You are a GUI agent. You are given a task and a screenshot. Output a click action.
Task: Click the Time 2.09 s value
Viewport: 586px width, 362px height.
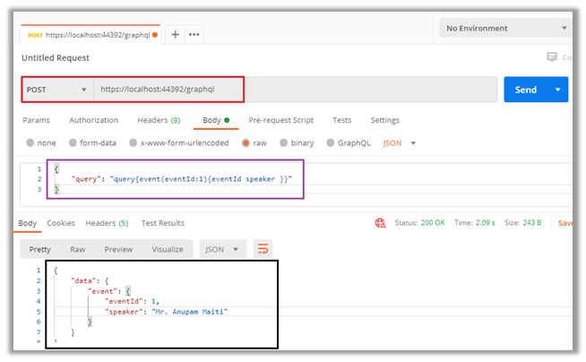485,222
